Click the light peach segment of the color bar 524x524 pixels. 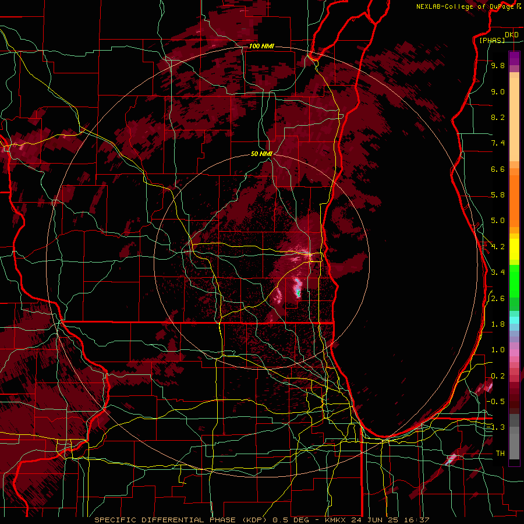pos(514,121)
